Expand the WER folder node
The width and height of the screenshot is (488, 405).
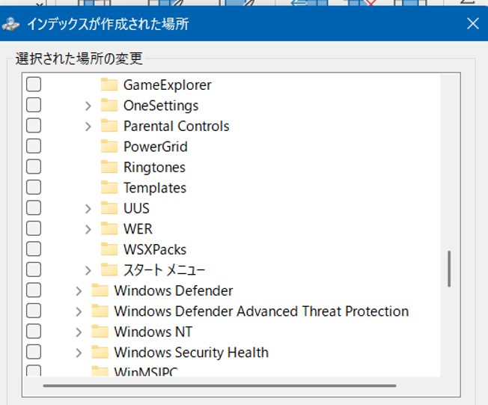coord(88,229)
